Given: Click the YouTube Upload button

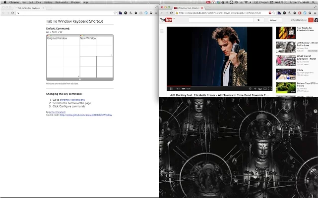Looking at the screenshot, I should click(x=273, y=20).
